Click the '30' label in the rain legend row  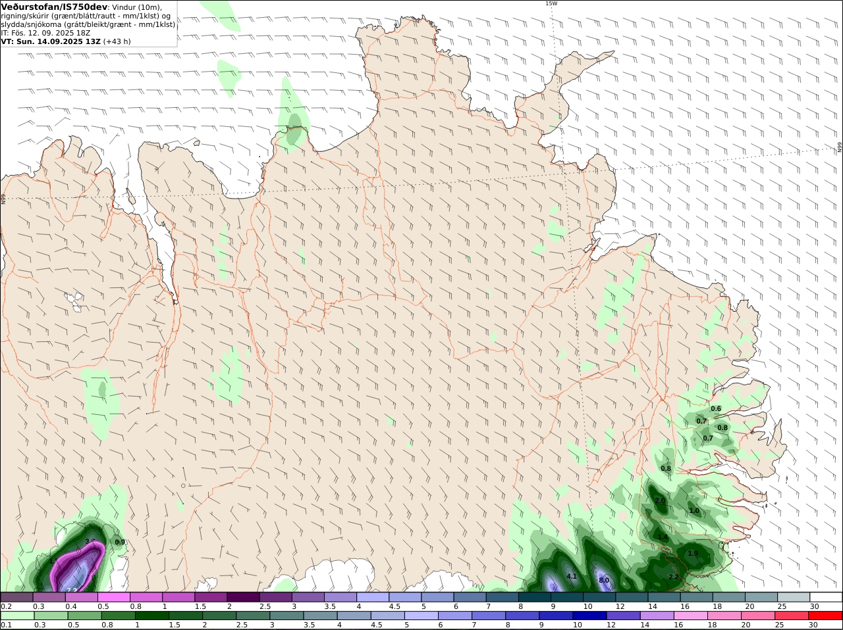click(814, 625)
